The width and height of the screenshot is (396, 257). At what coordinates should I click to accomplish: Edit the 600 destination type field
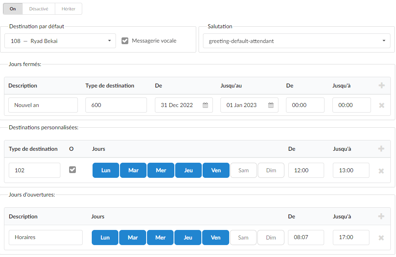116,105
